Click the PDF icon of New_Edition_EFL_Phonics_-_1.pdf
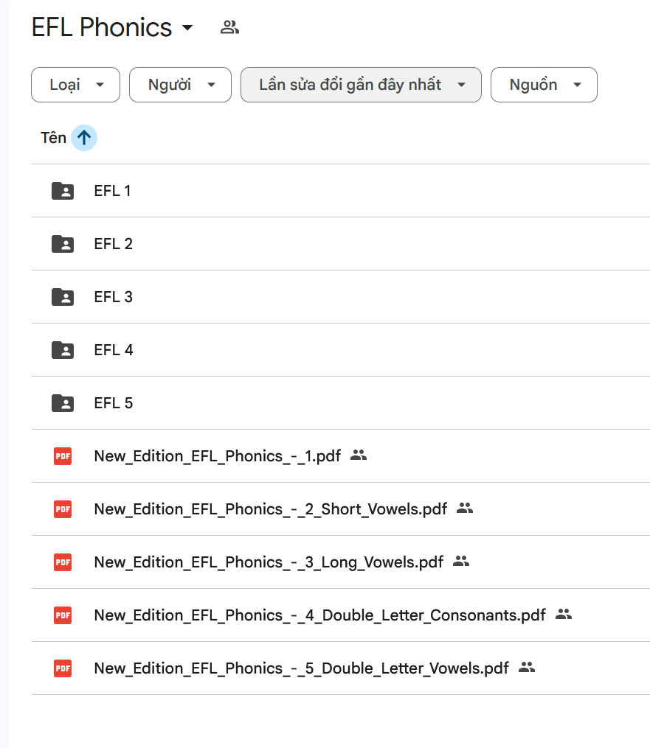Screen dimensions: 650x748 point(63,456)
